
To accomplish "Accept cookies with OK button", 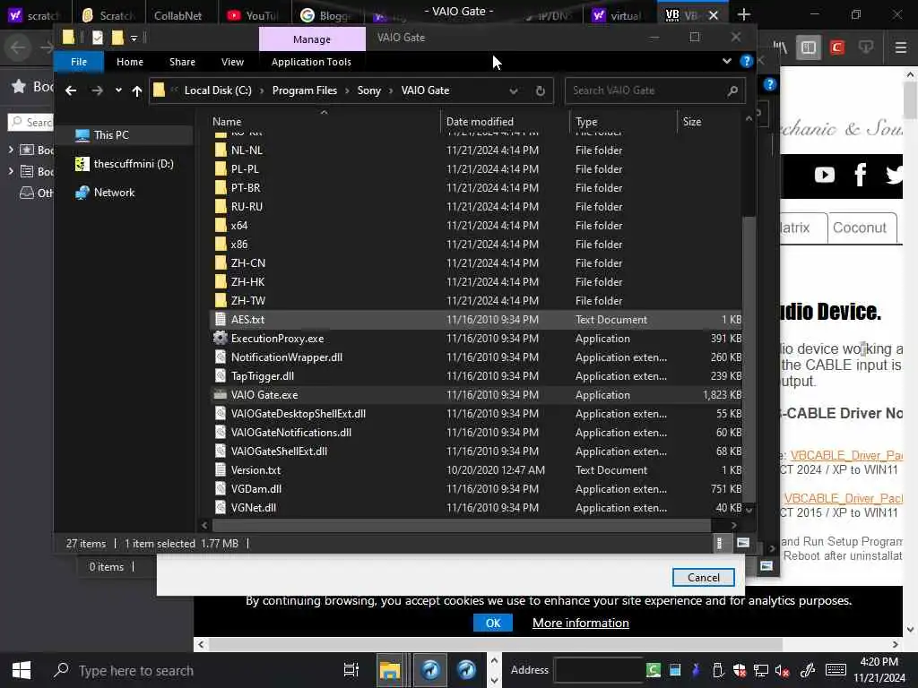I will point(493,623).
